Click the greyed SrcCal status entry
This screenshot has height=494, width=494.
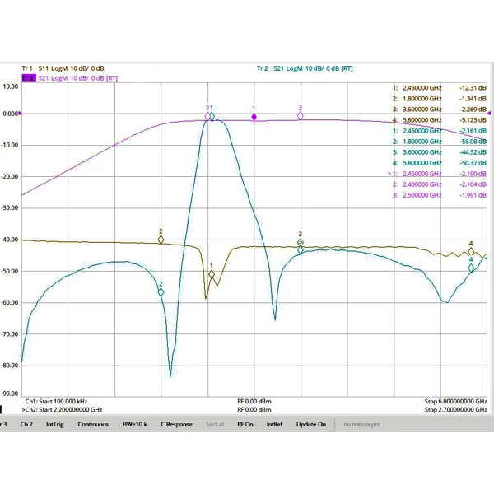(x=215, y=424)
